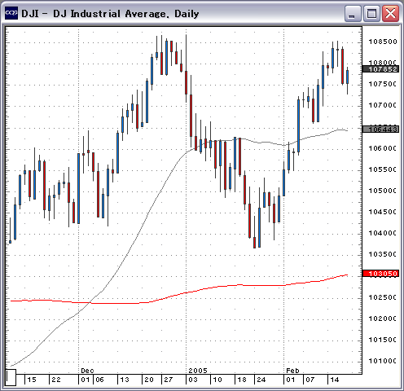Click date label 03 on time axis
The width and height of the screenshot is (404, 391).
pyautogui.click(x=193, y=380)
